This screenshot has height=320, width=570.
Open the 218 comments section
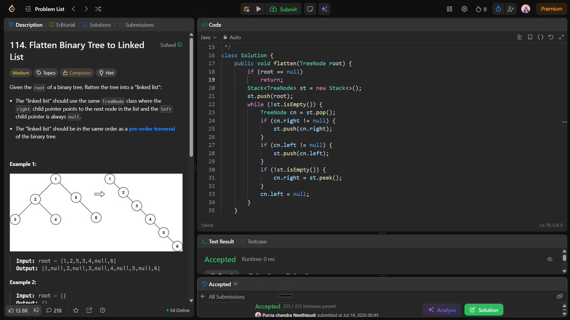click(x=54, y=311)
